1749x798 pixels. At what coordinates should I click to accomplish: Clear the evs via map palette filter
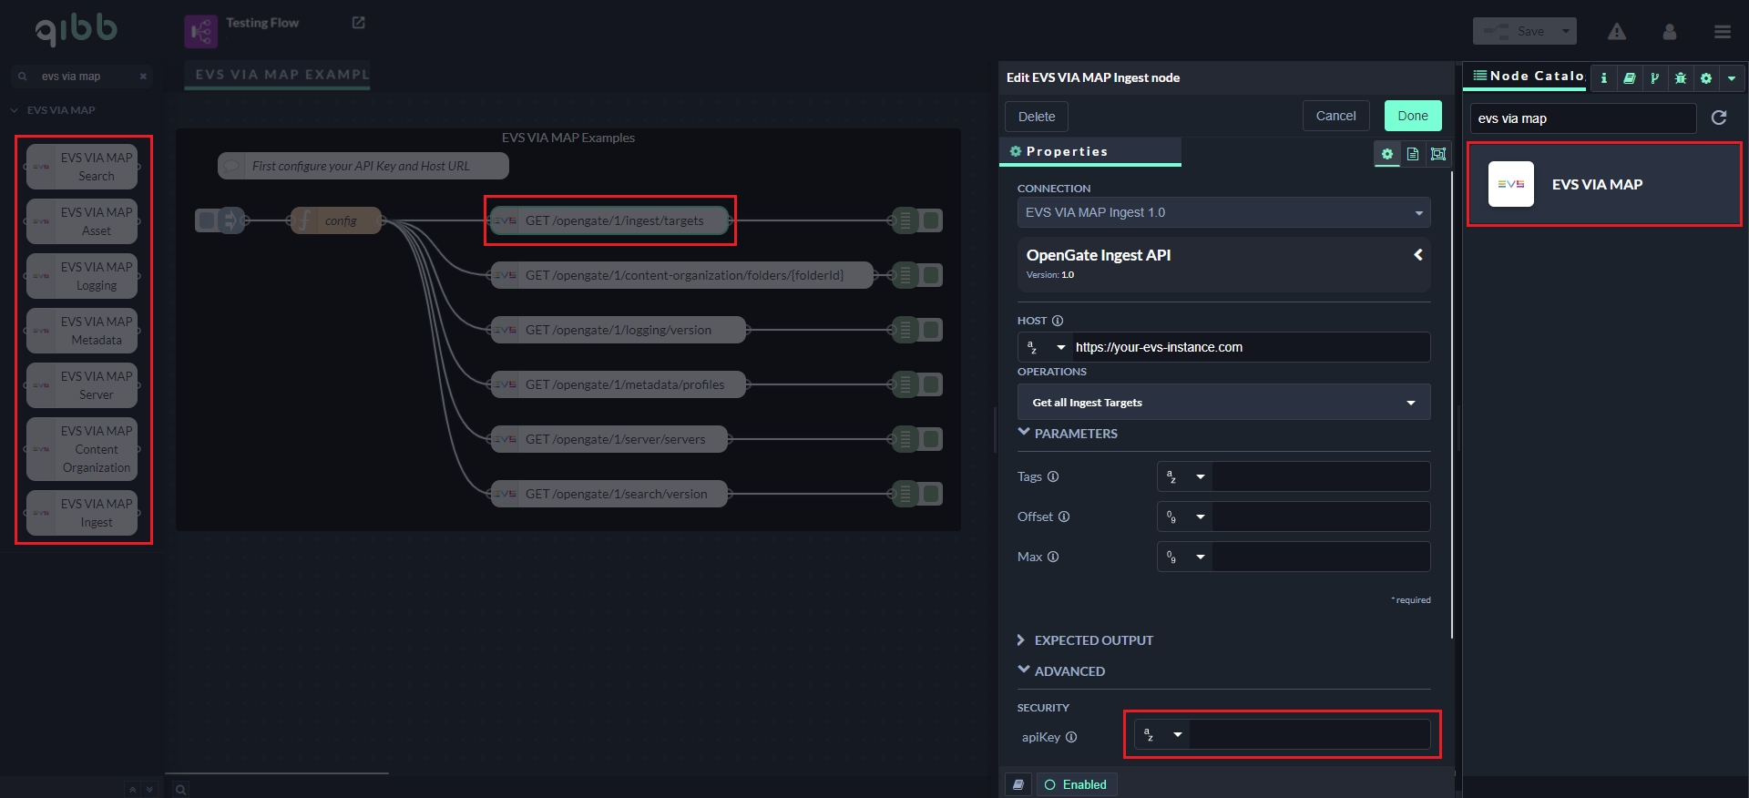pyautogui.click(x=143, y=77)
